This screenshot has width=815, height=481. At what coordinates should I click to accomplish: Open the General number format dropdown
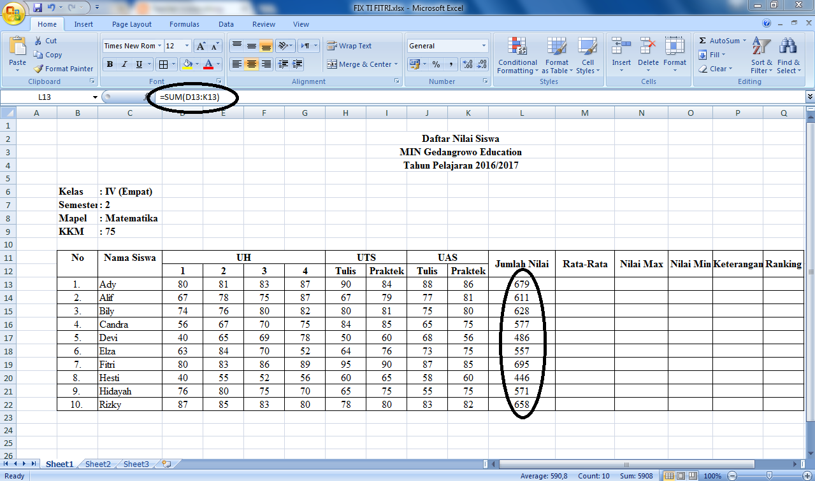pos(482,45)
